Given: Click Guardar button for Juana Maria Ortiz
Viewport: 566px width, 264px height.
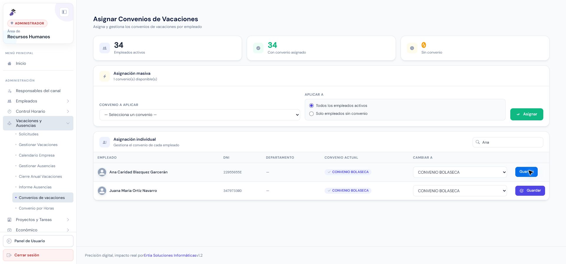Looking at the screenshot, I should (530, 191).
